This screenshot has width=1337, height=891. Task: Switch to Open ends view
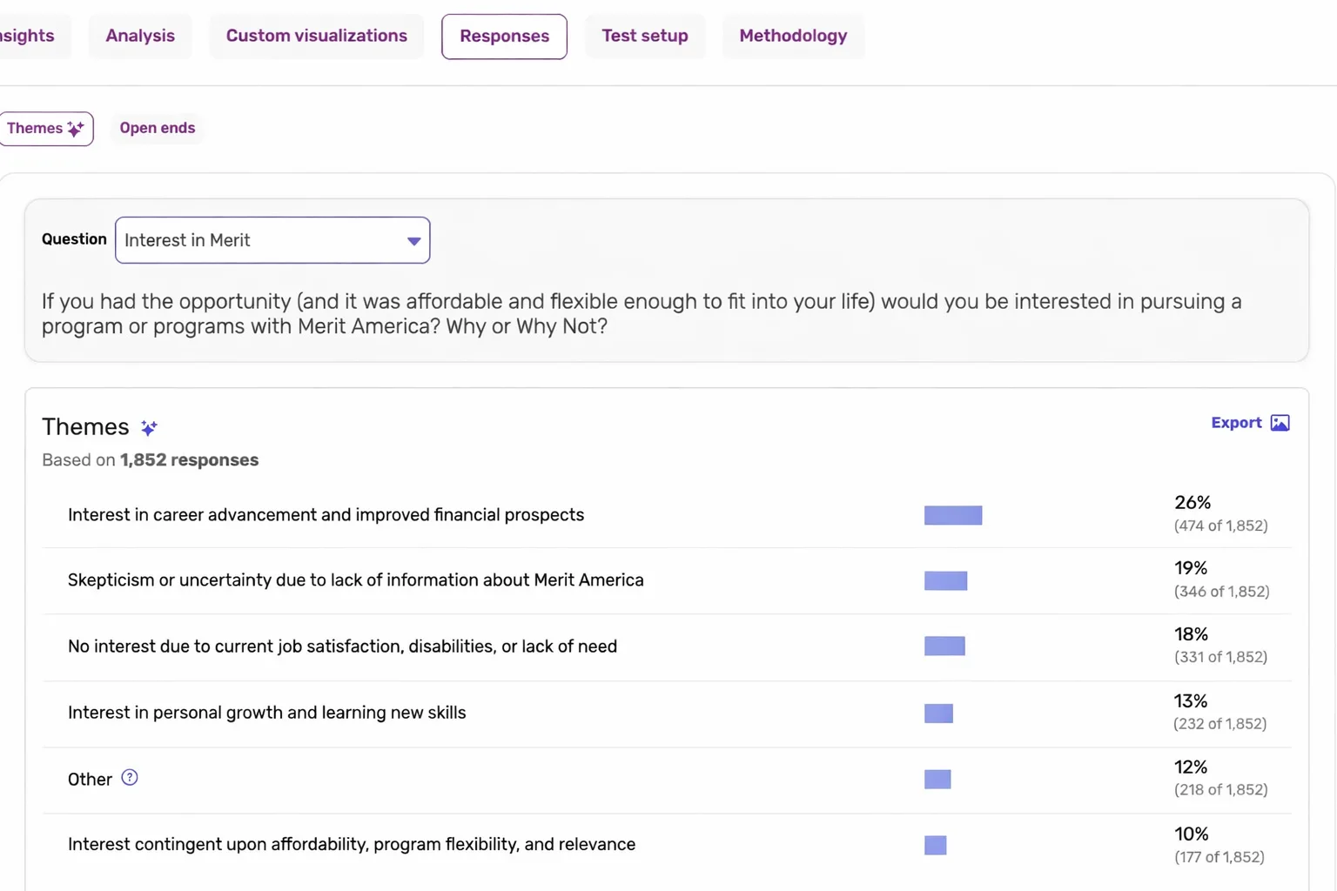click(158, 128)
